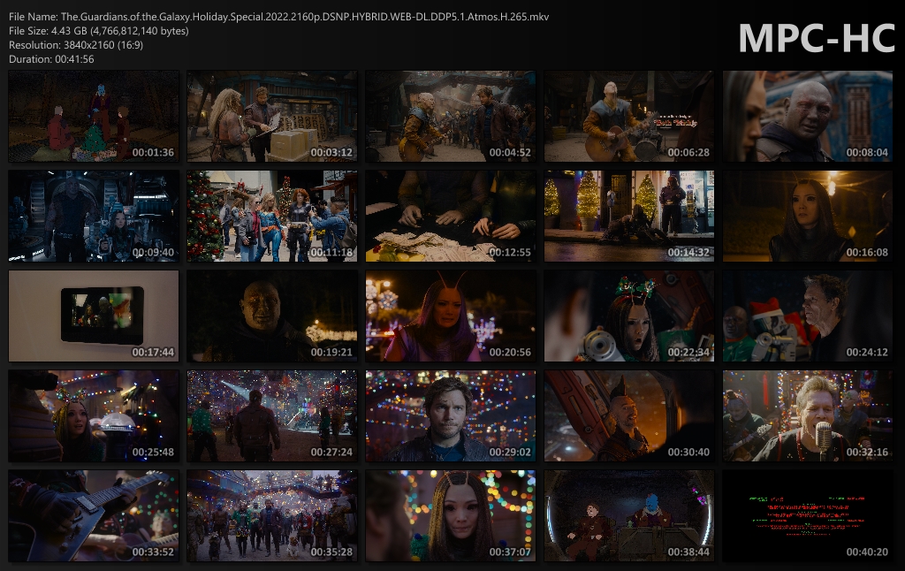
Task: Select the thumbnail stamped 00:22:34
Action: tap(629, 316)
